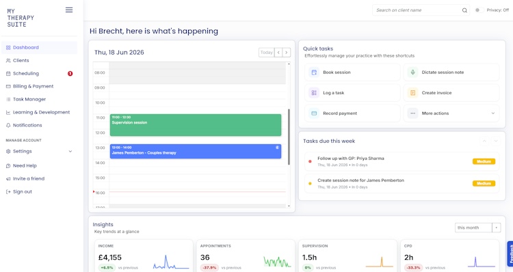Focus the Search on client name field
This screenshot has height=272, width=513.
coord(417,10)
